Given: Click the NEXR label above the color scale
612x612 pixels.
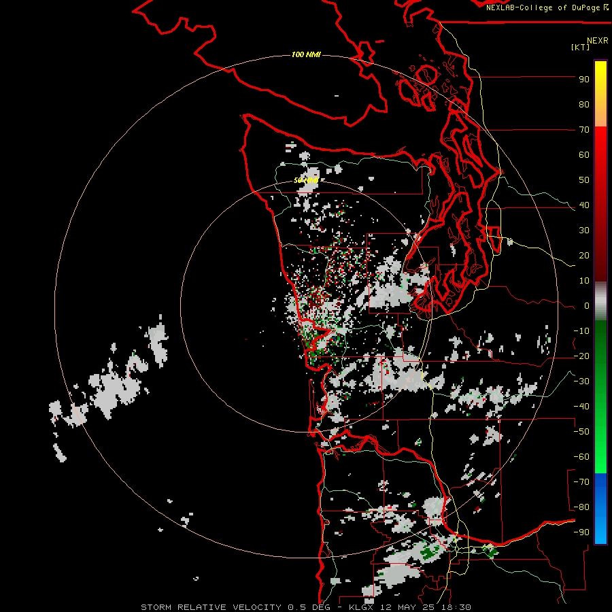Looking at the screenshot, I should pyautogui.click(x=598, y=41).
